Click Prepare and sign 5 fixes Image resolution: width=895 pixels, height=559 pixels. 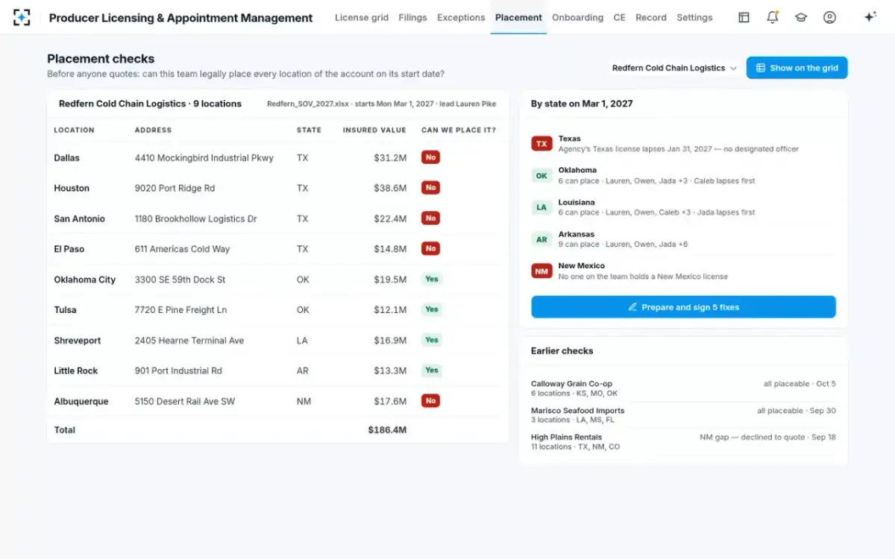pos(683,307)
